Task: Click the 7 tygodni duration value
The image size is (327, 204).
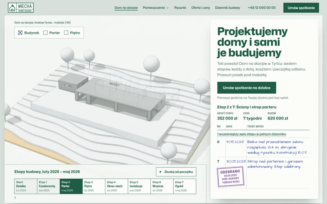Action: pyautogui.click(x=253, y=118)
